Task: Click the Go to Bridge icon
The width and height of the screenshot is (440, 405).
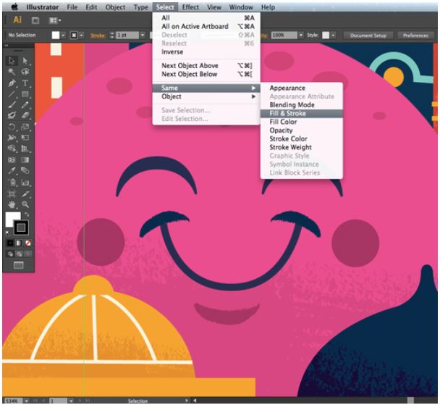Action: tap(35, 20)
